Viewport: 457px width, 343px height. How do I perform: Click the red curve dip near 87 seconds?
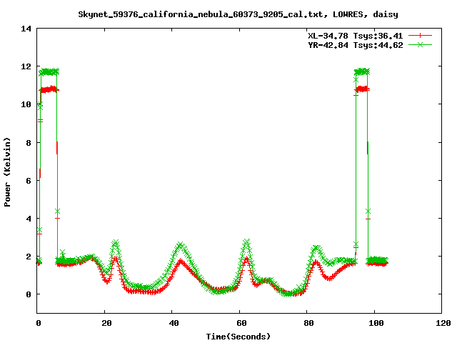[x=329, y=278]
